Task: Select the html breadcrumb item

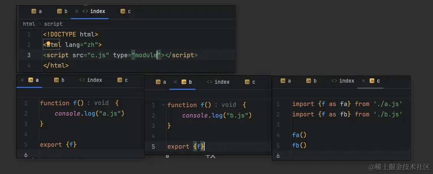Action: click(29, 24)
